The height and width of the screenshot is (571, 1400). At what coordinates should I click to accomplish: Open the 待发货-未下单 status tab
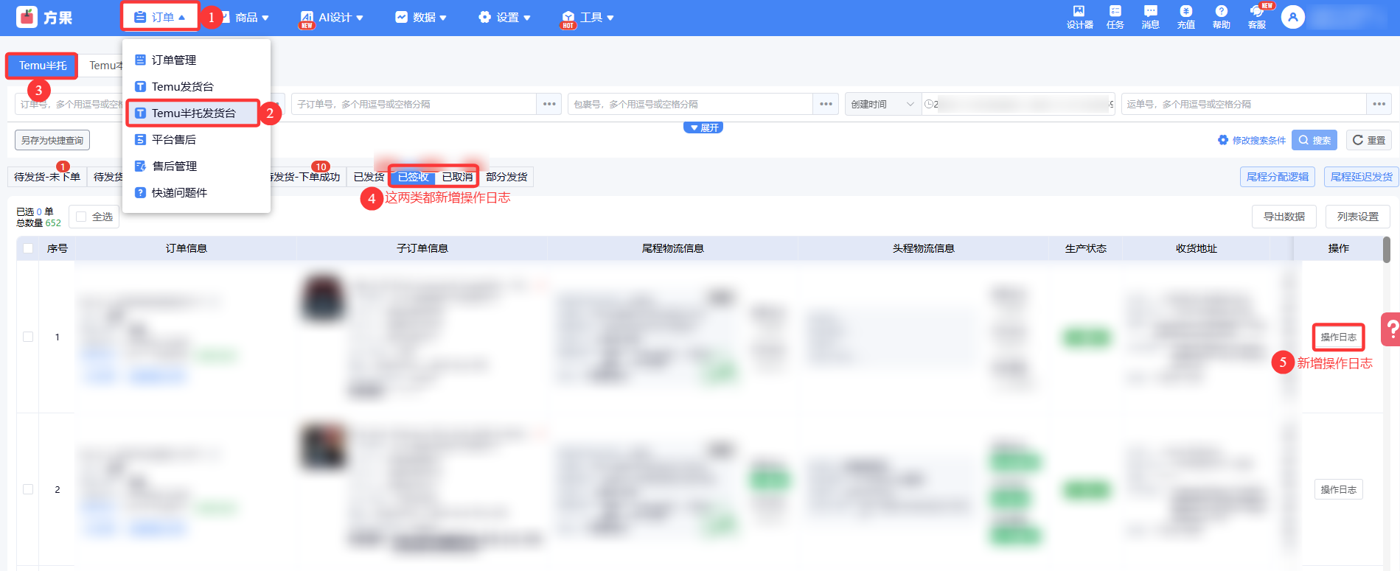pos(47,177)
